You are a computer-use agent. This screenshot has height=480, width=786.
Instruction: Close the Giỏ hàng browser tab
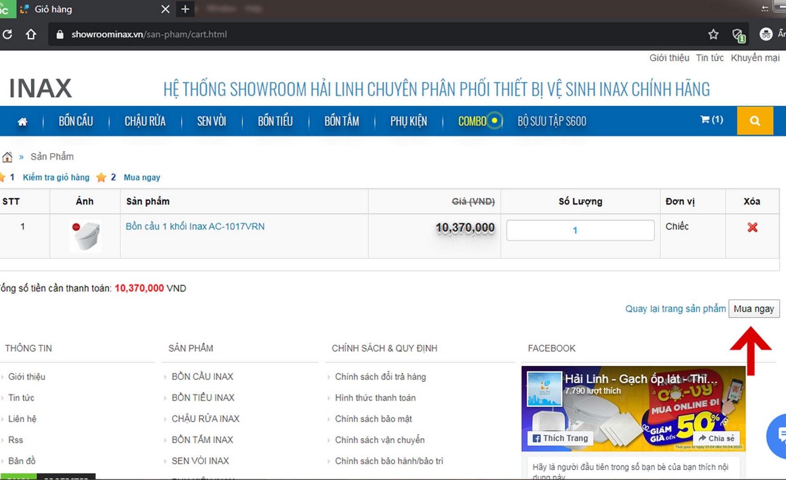(165, 9)
